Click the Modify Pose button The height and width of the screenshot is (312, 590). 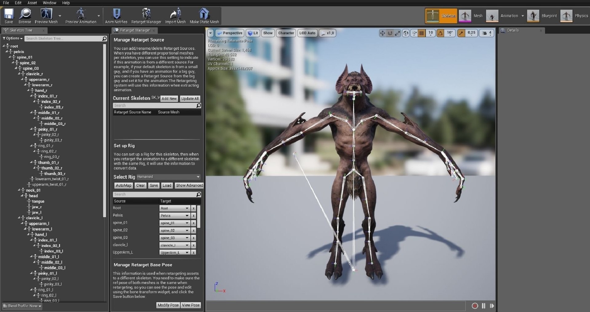(x=168, y=305)
